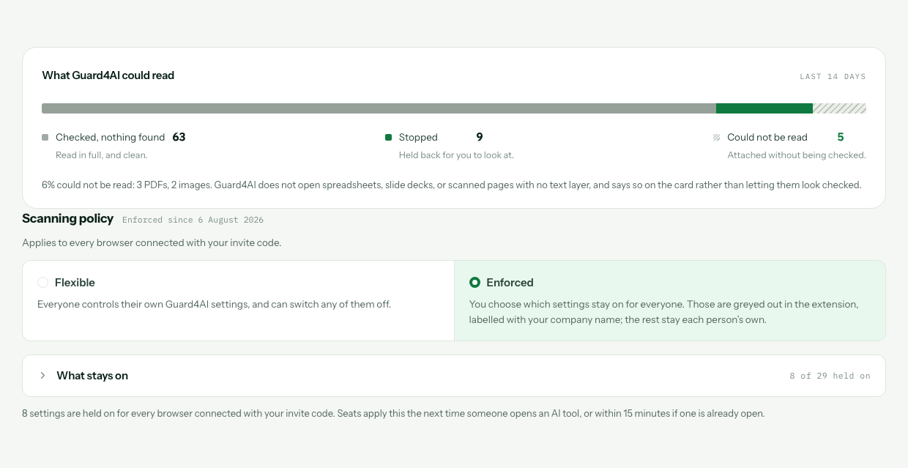Click the 'What stays on' title
Viewport: 908px width, 468px height.
tap(92, 376)
